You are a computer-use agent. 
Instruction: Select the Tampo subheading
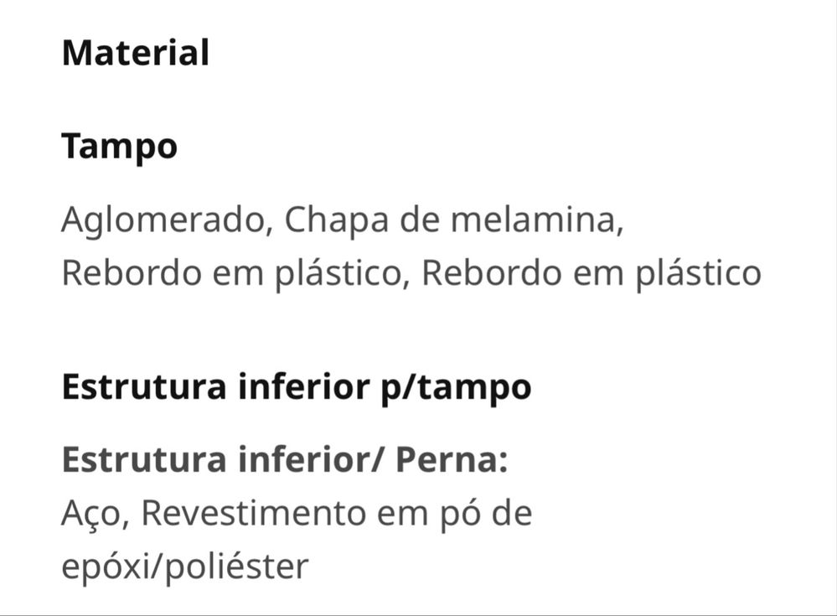[x=120, y=148]
